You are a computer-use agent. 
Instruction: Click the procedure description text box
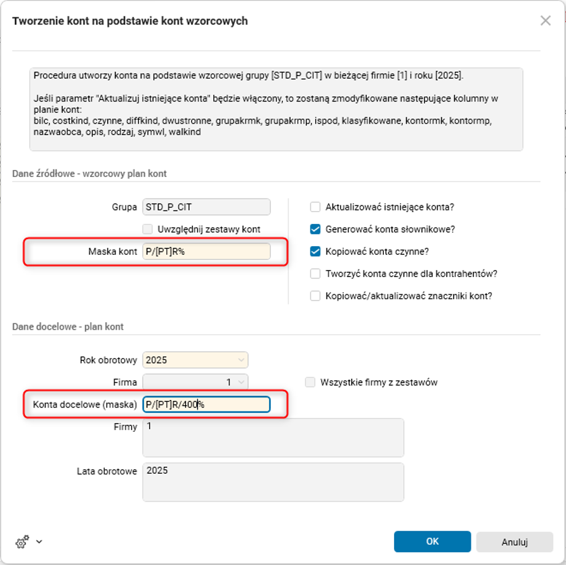point(276,109)
